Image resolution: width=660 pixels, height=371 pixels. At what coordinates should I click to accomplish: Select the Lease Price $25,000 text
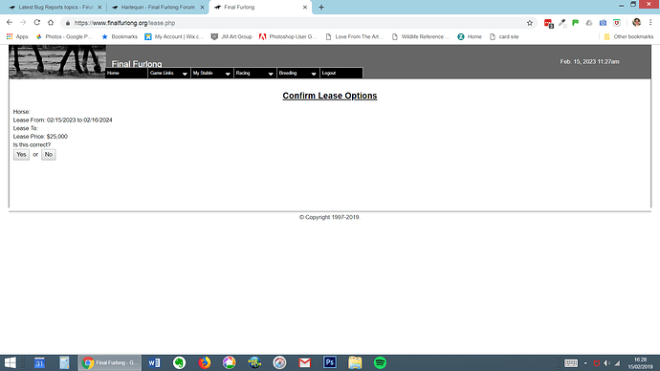point(40,137)
